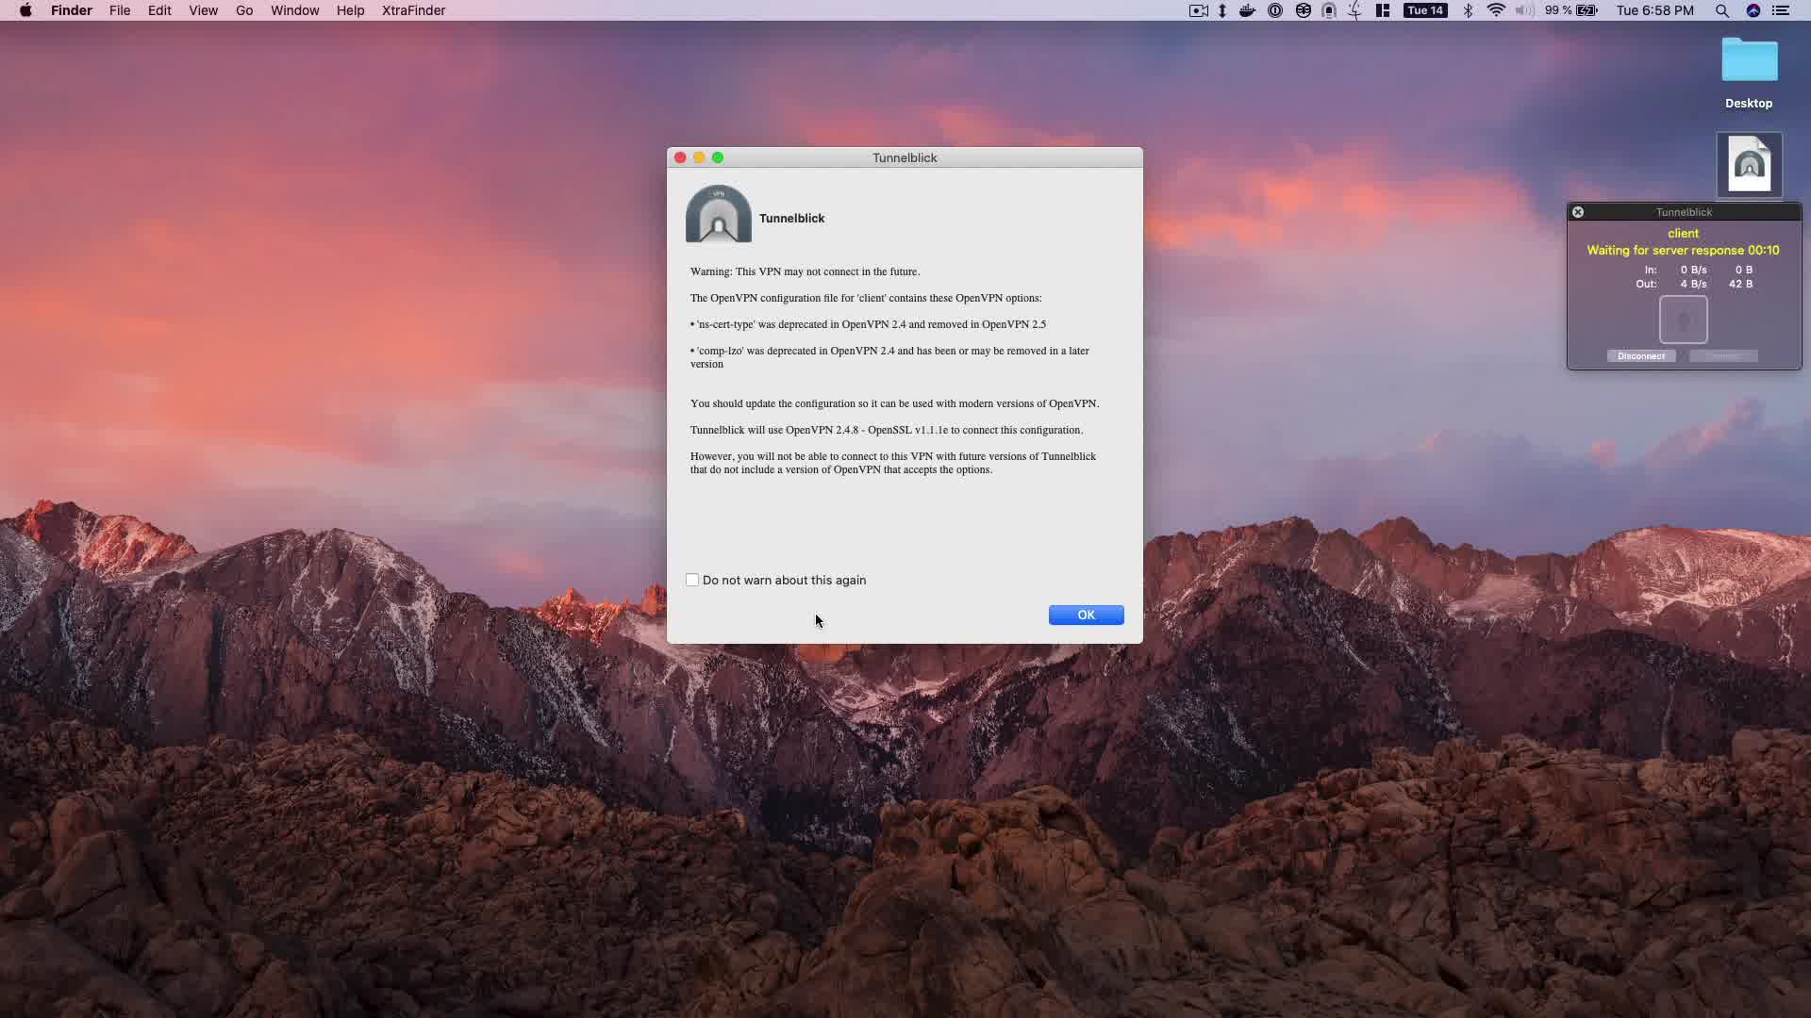The width and height of the screenshot is (1811, 1018).
Task: Open the Wi-Fi status menu
Action: (1496, 10)
